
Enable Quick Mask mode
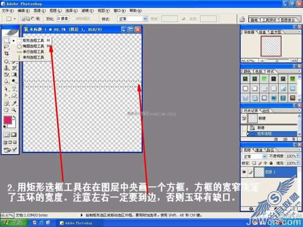pyautogui.click(x=14, y=135)
